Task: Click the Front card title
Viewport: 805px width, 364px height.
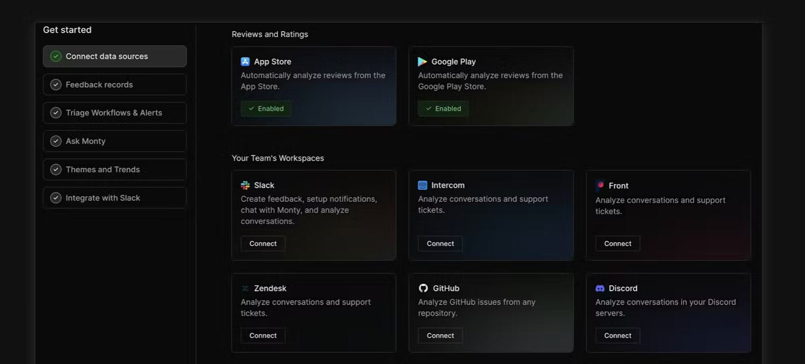Action: (618, 186)
